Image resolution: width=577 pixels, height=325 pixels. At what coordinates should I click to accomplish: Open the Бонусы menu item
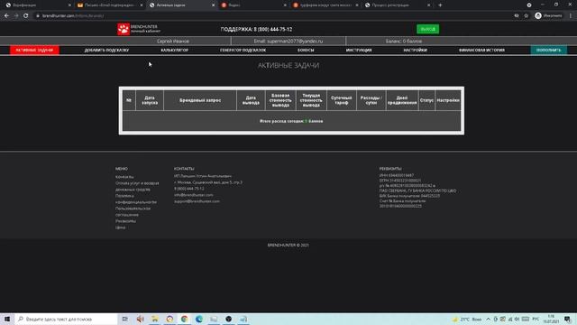pos(306,51)
